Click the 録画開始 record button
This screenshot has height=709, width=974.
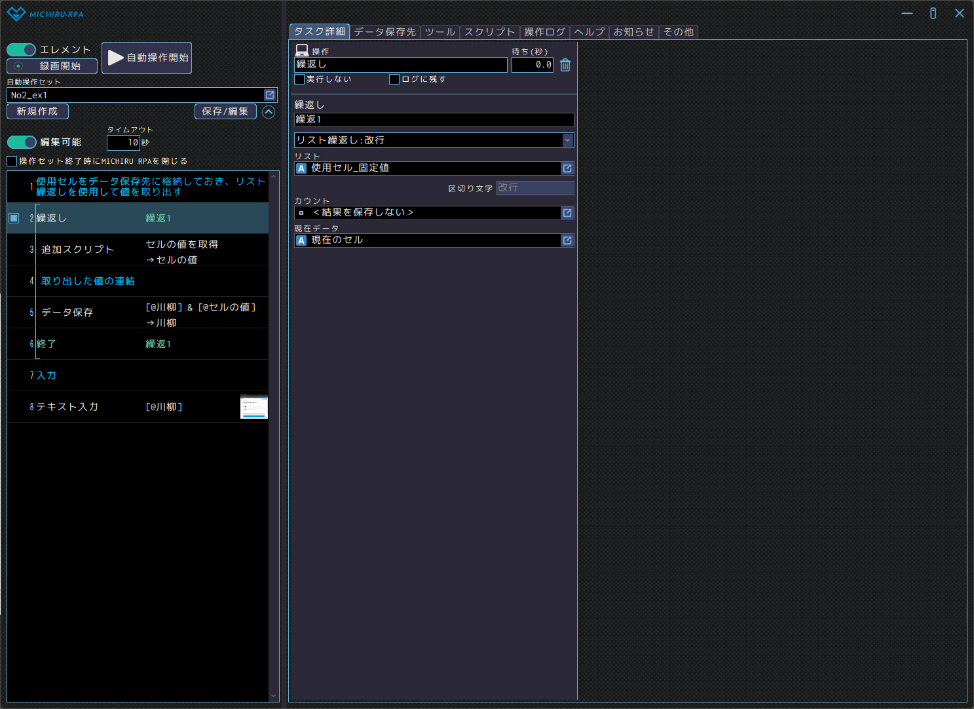point(52,66)
